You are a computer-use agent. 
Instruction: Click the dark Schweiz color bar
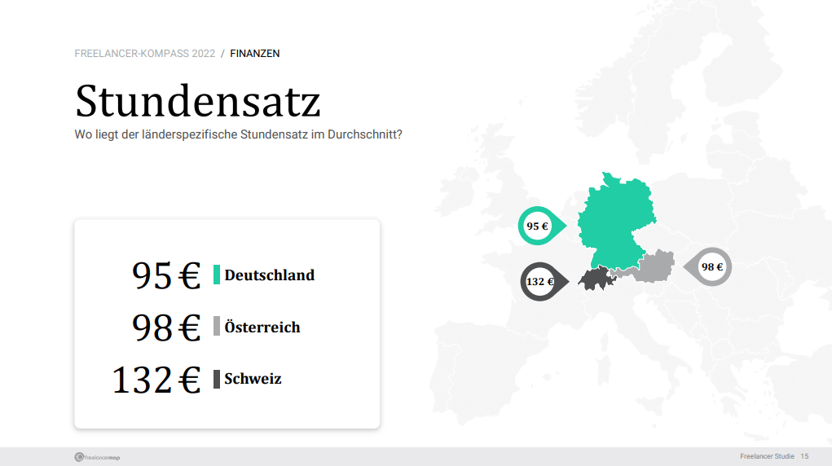pos(217,379)
